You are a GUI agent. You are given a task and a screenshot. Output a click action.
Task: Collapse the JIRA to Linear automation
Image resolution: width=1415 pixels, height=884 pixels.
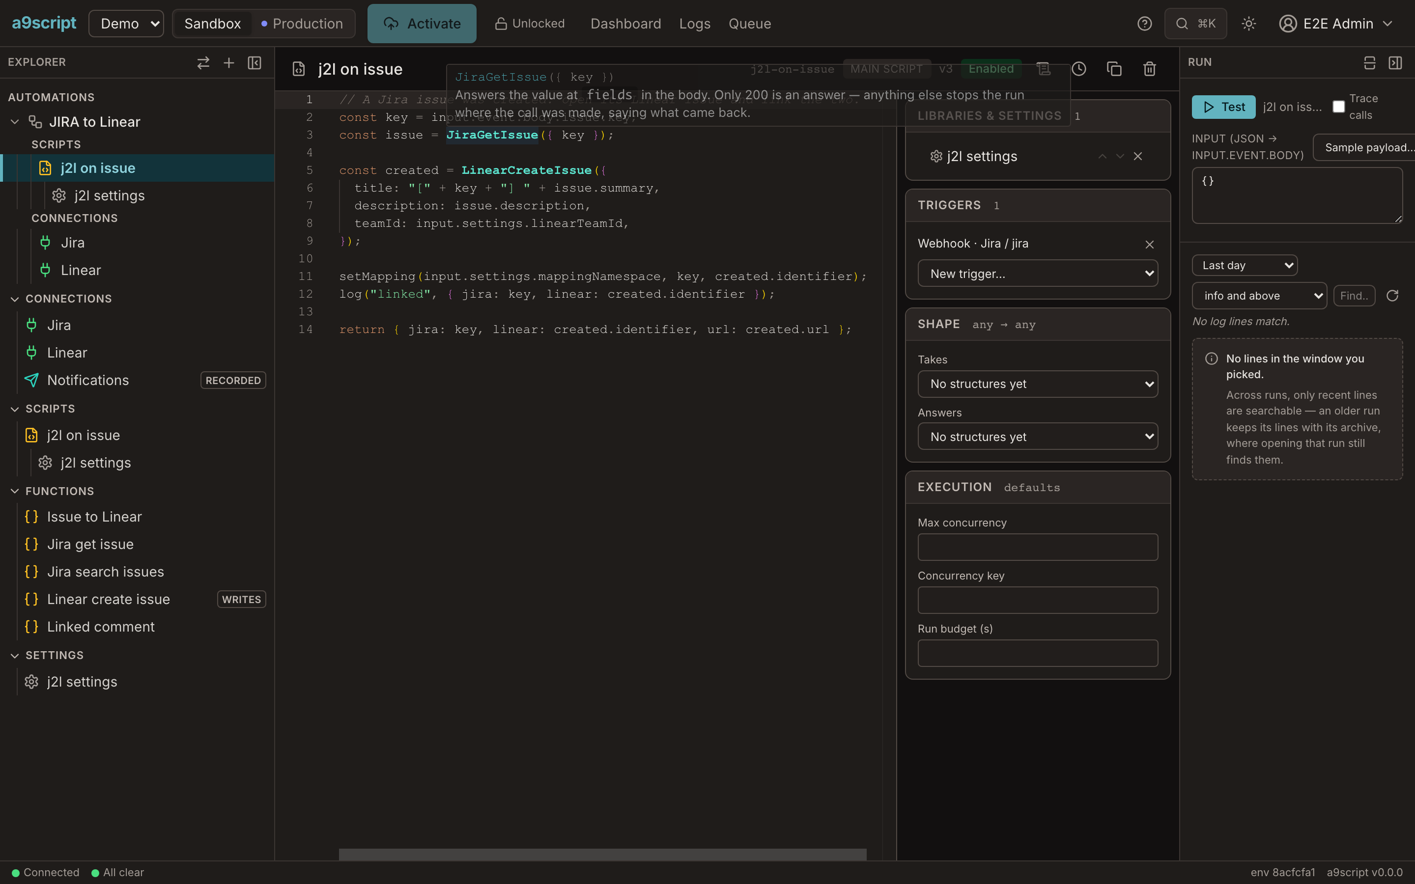[x=15, y=122]
